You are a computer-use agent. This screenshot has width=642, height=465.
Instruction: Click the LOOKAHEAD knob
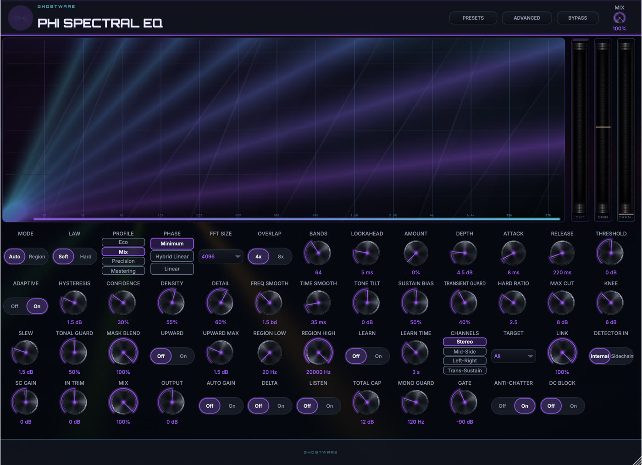[367, 253]
